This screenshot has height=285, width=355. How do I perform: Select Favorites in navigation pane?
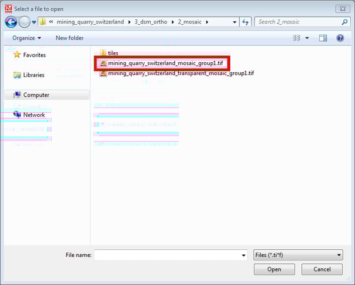click(34, 55)
